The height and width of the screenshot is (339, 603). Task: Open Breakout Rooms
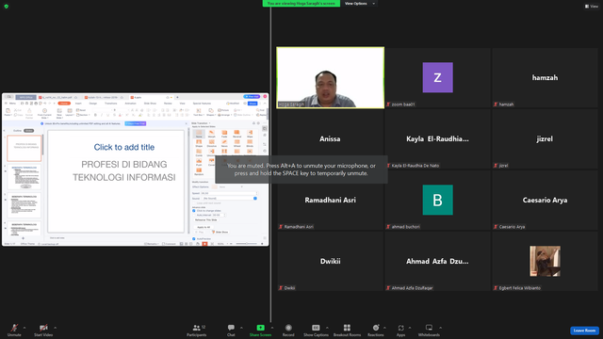347,330
